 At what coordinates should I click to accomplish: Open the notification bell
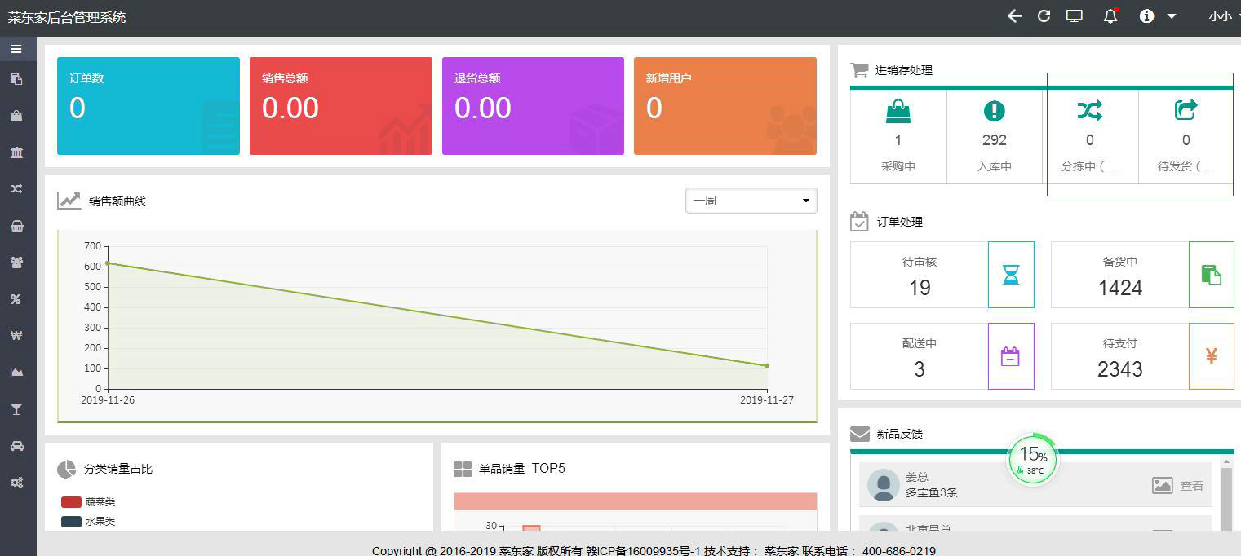1110,16
